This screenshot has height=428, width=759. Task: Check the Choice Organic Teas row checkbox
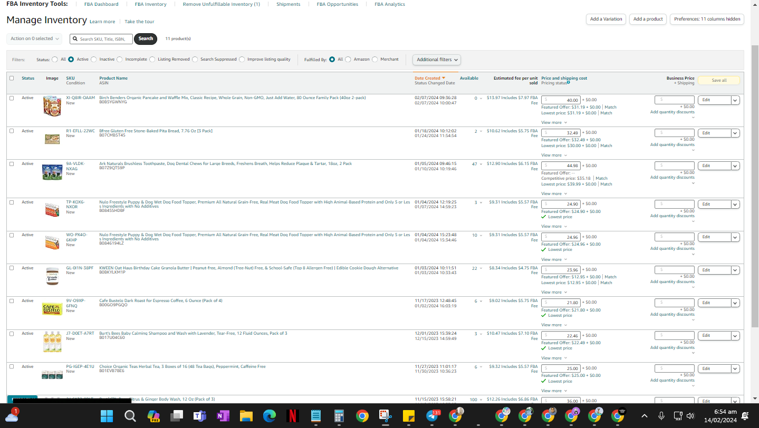coord(12,367)
